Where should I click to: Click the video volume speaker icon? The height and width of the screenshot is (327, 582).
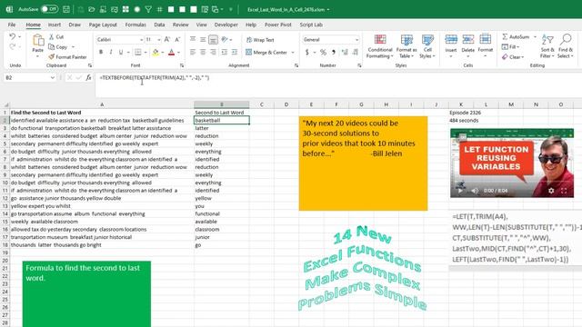[x=475, y=191]
